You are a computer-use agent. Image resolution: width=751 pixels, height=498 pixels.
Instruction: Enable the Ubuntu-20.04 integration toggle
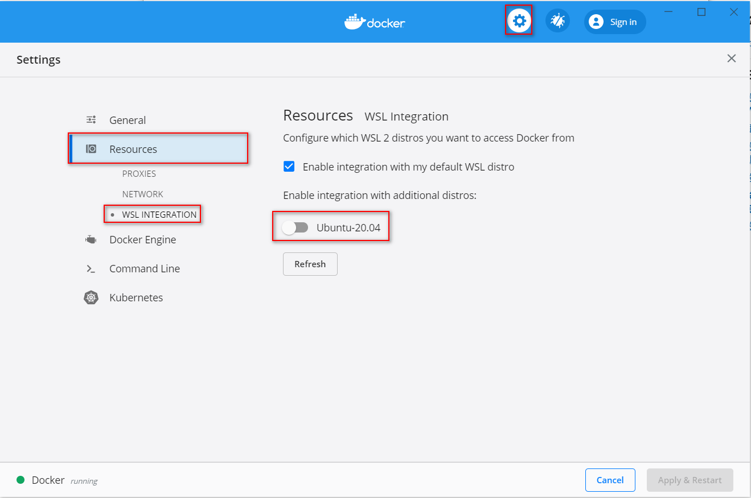tap(295, 228)
